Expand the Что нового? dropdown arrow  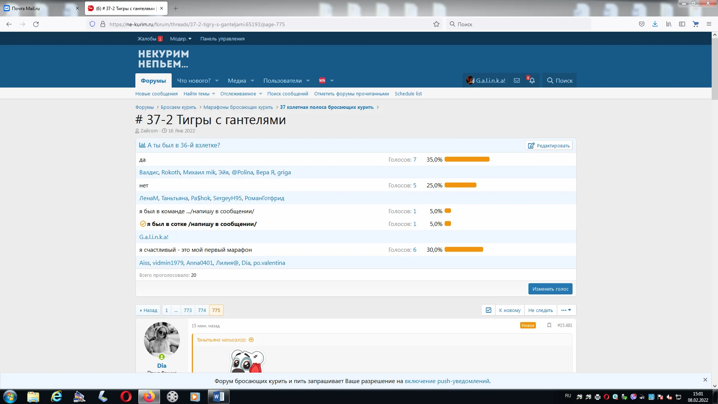pyautogui.click(x=217, y=81)
